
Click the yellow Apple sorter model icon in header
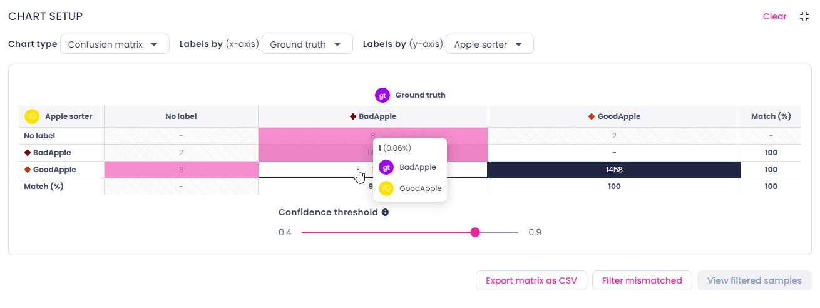point(32,116)
